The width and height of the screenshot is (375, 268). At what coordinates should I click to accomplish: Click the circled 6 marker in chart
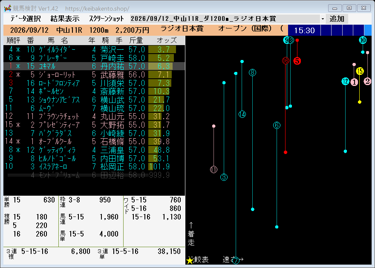(277, 125)
